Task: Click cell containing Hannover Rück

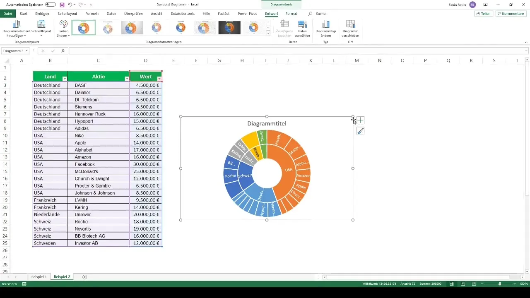Action: point(98,114)
